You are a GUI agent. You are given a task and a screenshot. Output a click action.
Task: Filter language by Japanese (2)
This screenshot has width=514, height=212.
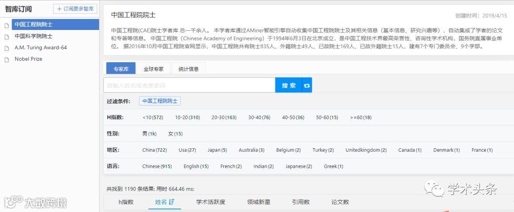click(298, 166)
